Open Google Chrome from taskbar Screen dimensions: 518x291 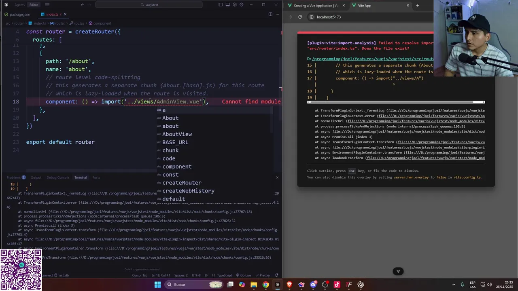point(265,285)
